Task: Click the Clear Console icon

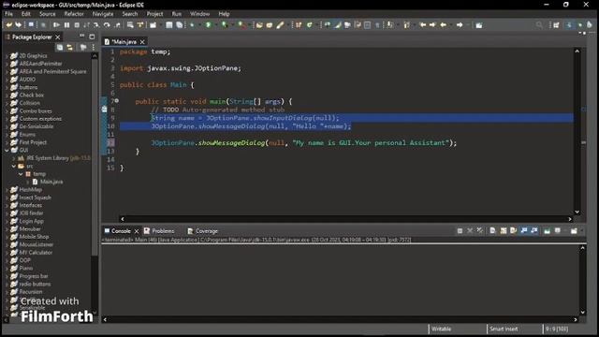Action: tap(492, 231)
